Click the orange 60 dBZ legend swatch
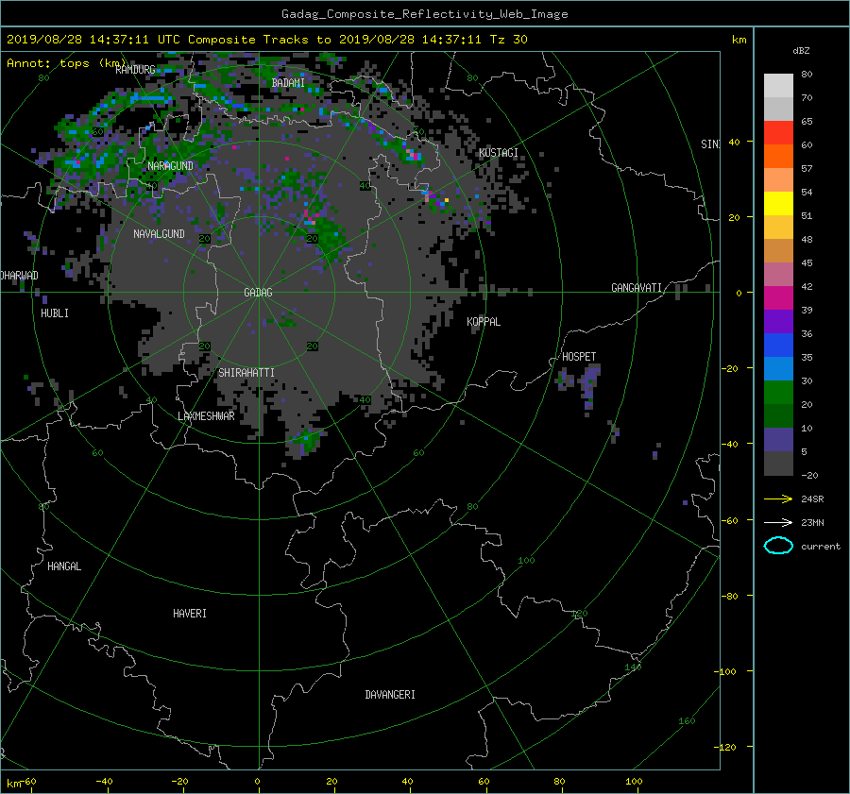The height and width of the screenshot is (794, 850). 778,156
